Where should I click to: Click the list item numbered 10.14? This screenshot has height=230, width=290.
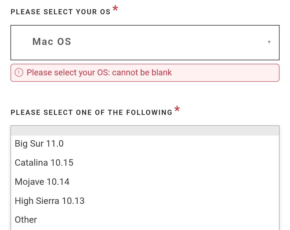[42, 182]
